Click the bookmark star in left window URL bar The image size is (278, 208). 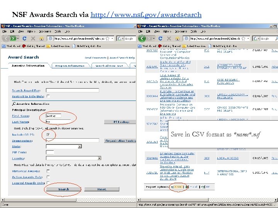click(107, 39)
